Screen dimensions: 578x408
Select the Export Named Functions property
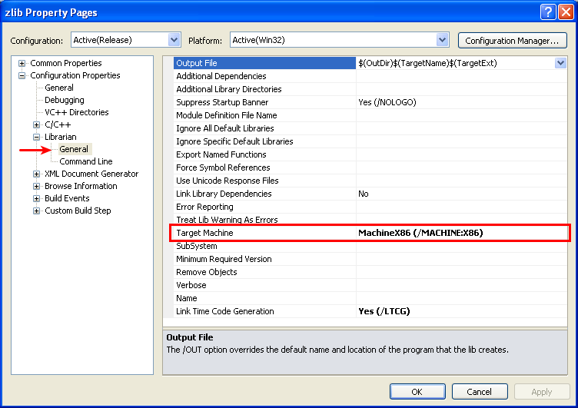pyautogui.click(x=221, y=154)
